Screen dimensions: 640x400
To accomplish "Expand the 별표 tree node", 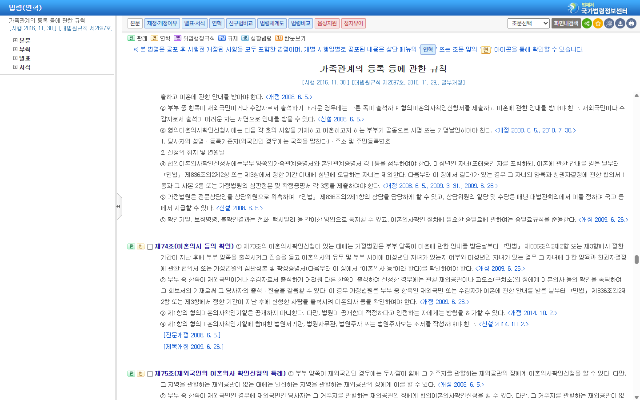I will tap(15, 58).
